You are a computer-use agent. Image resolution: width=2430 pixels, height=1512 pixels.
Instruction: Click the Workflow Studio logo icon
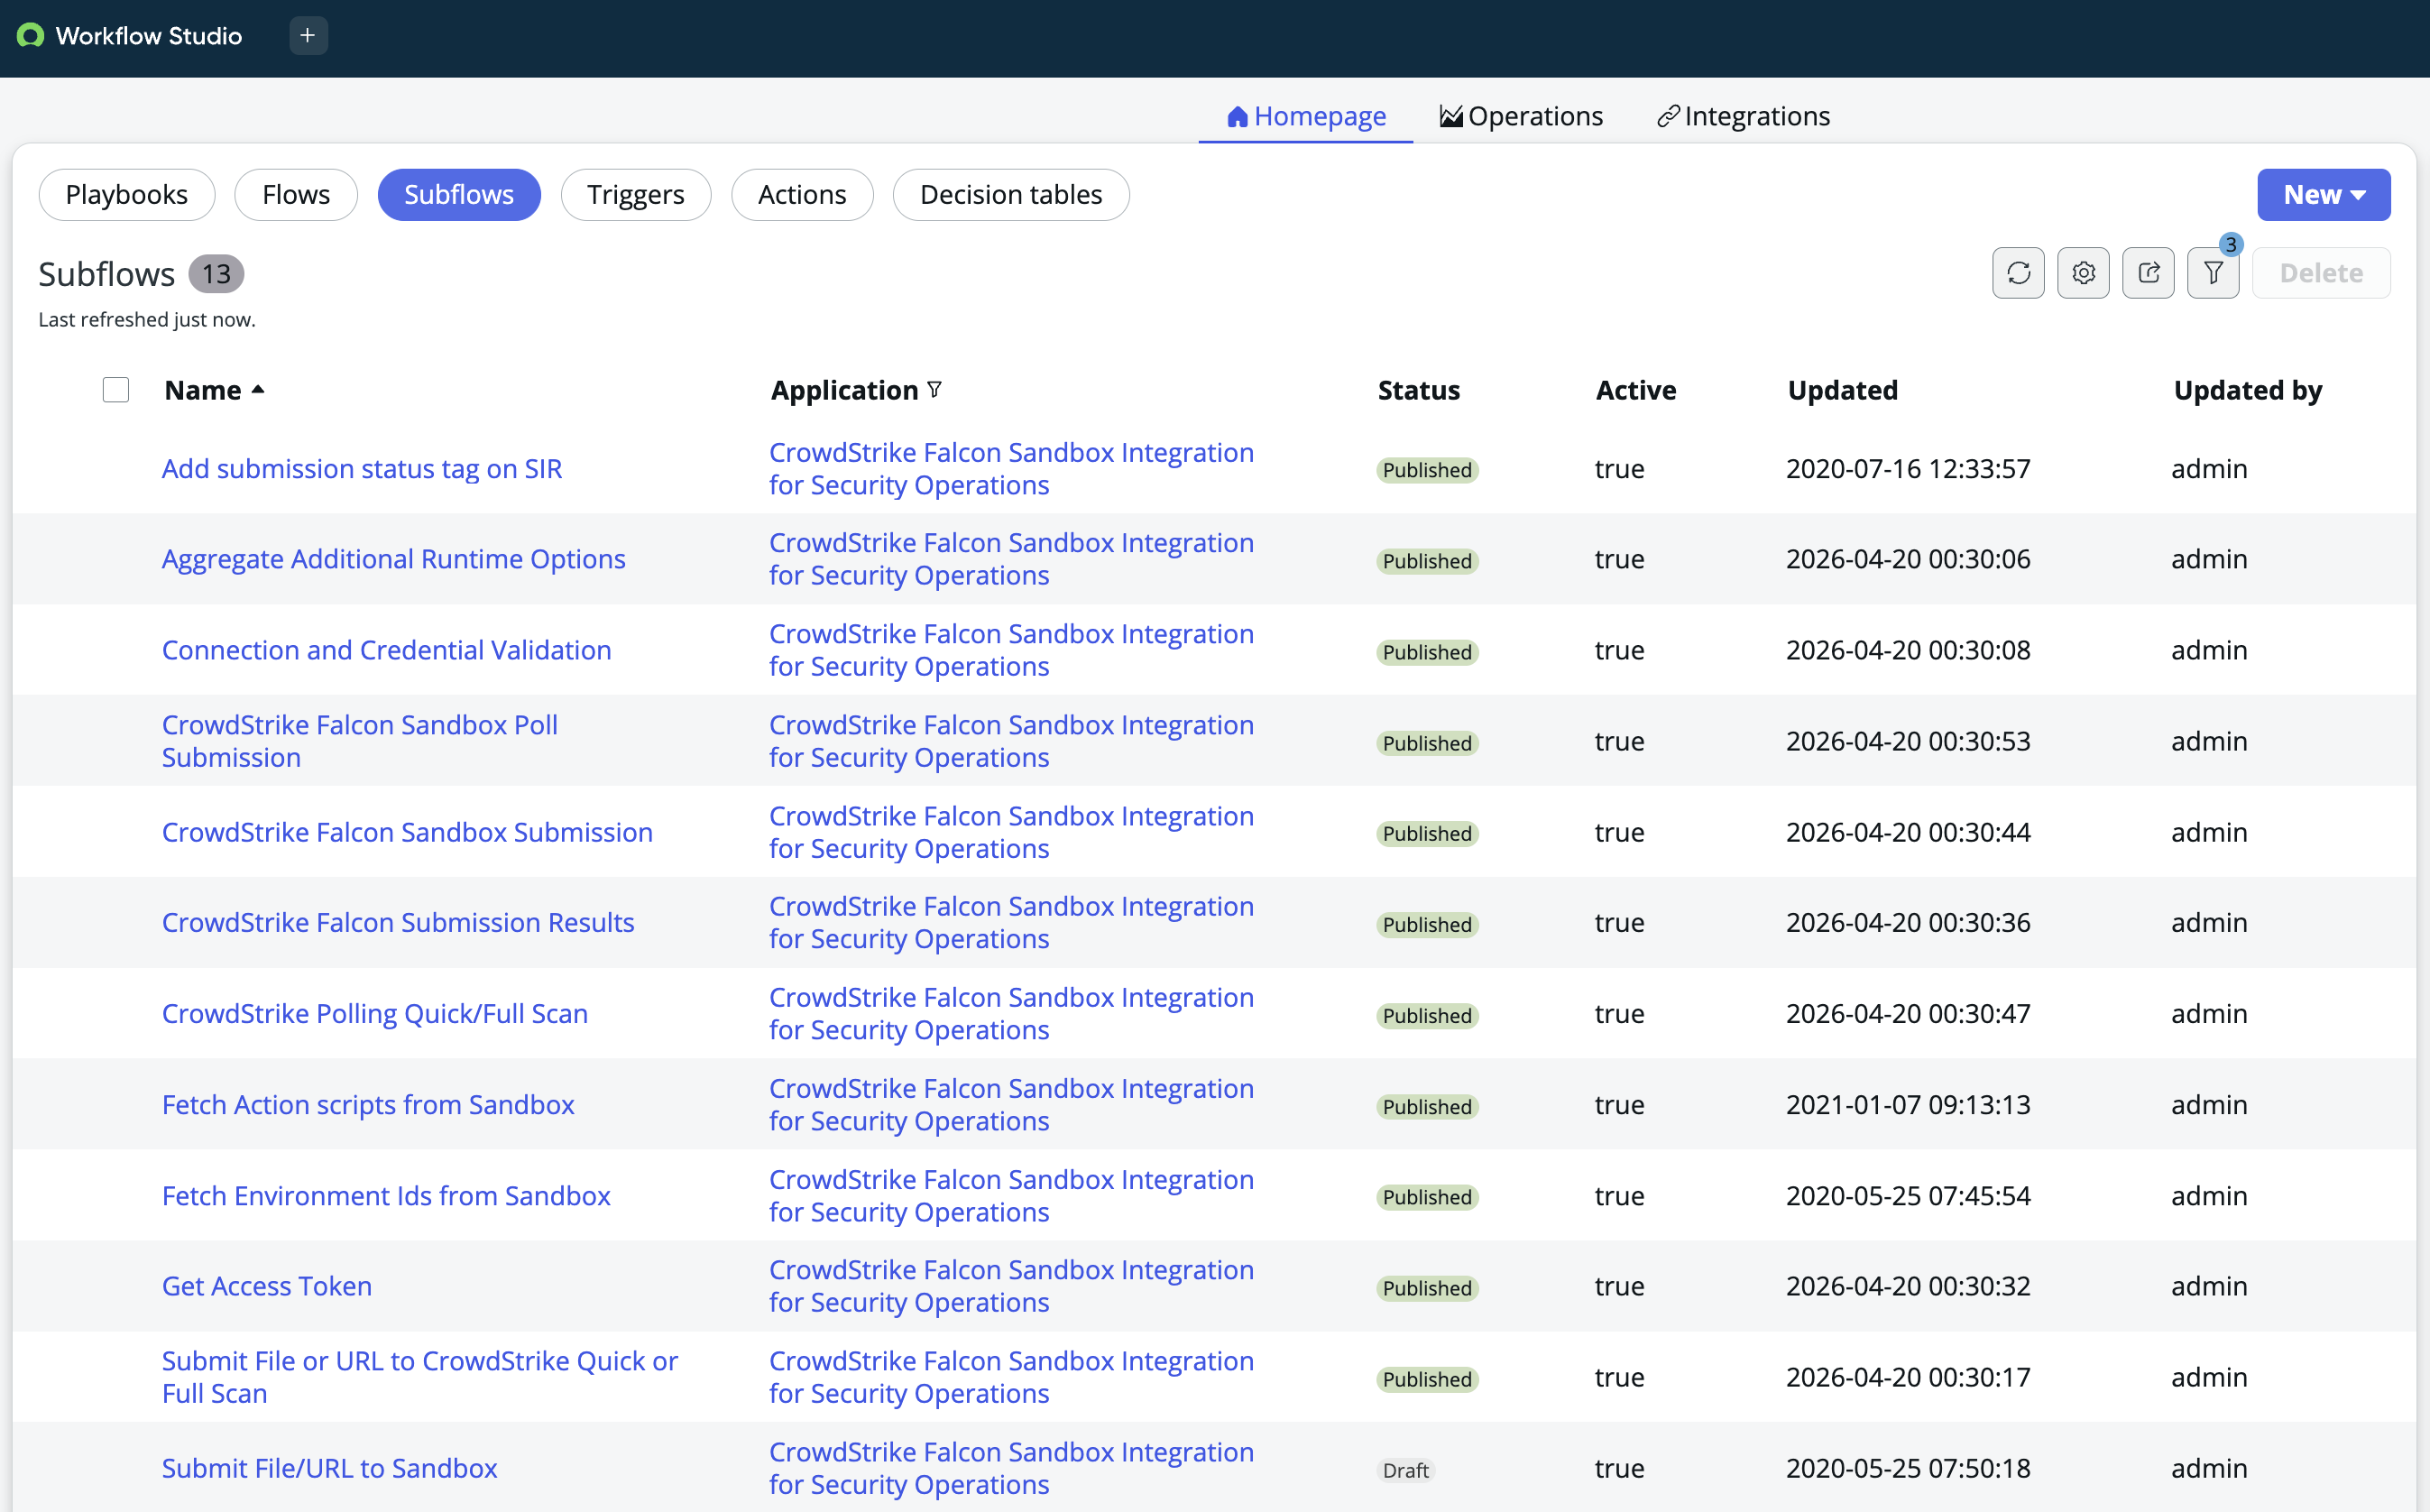(31, 36)
